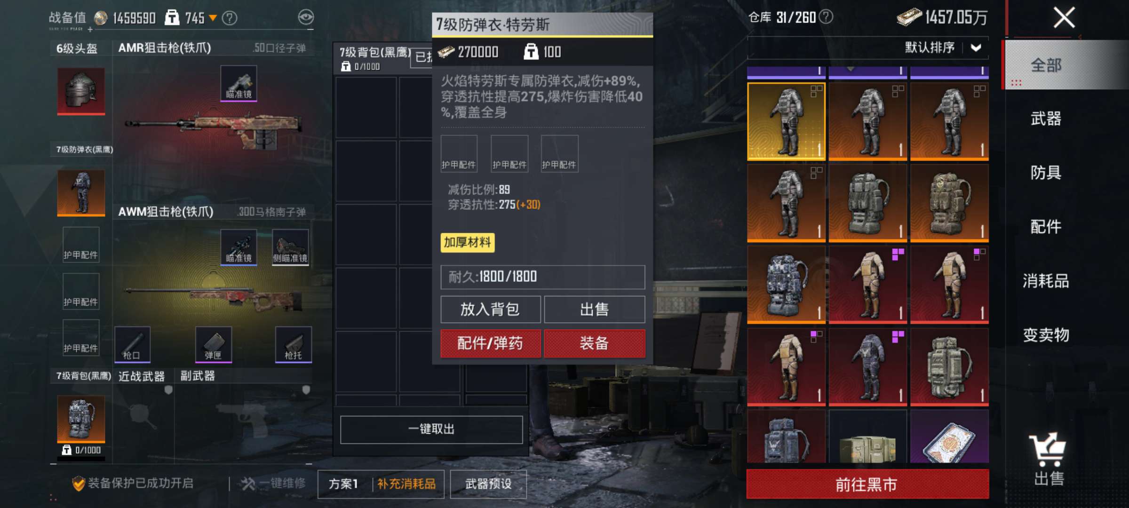Click the 一键取出 take-all button
Screen dimensions: 1129x508
pos(431,429)
